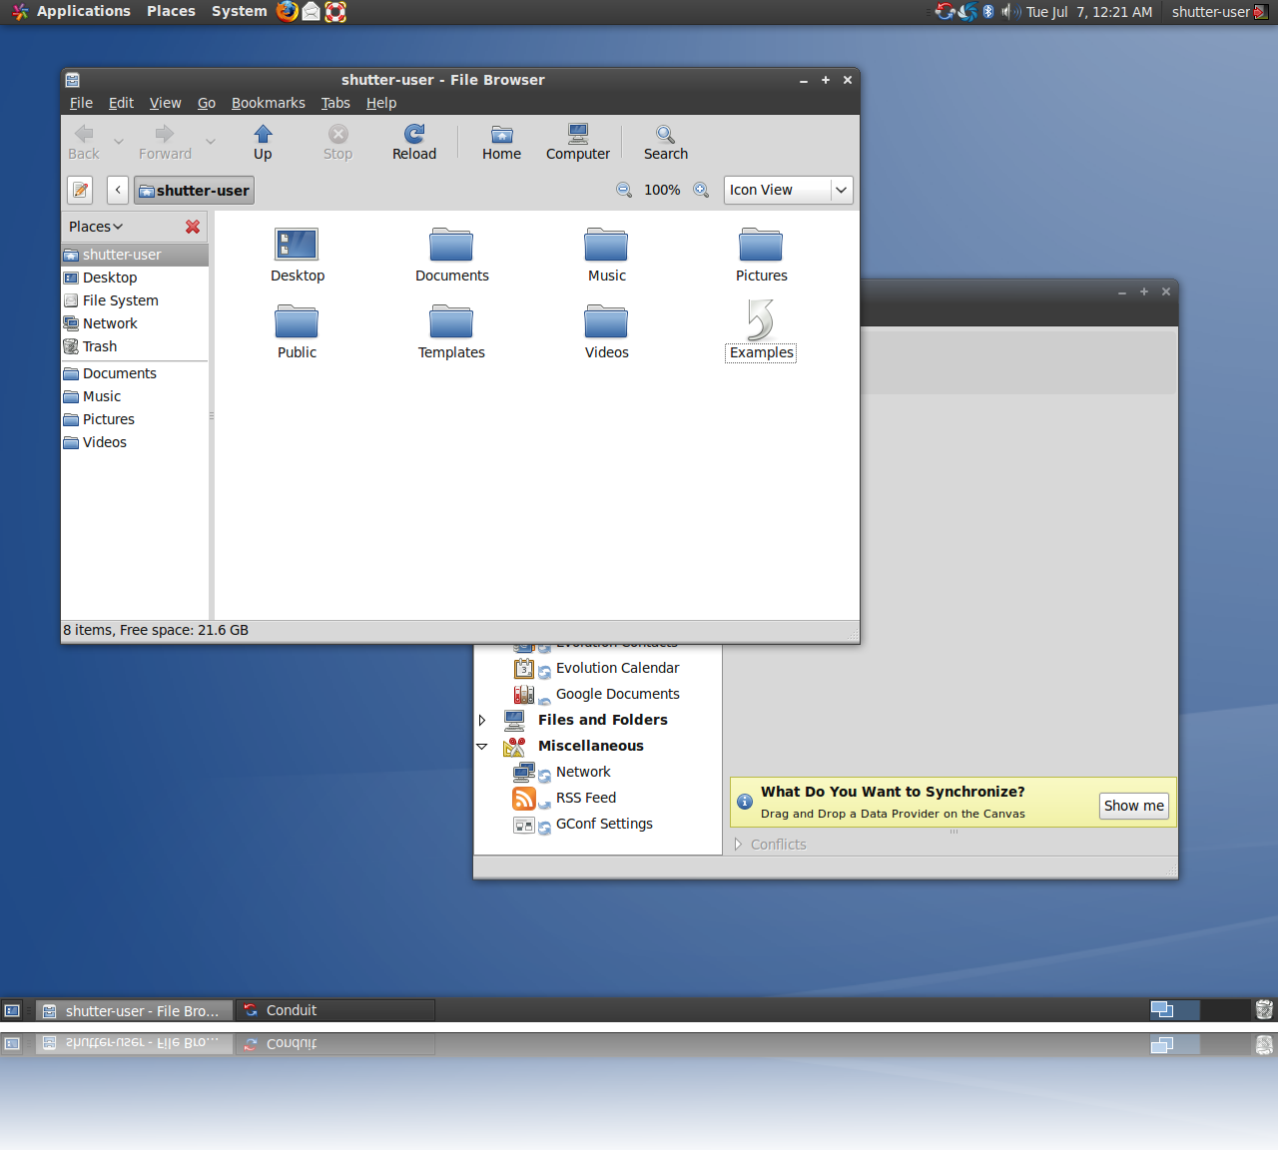Open the Search tool
The height and width of the screenshot is (1150, 1278).
coord(665,142)
